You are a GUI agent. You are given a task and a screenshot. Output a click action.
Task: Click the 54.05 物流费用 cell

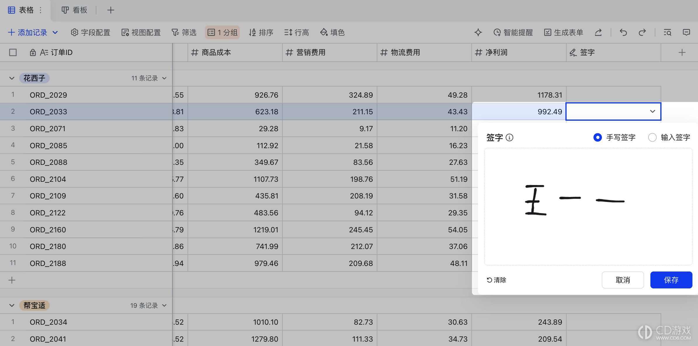click(x=424, y=230)
